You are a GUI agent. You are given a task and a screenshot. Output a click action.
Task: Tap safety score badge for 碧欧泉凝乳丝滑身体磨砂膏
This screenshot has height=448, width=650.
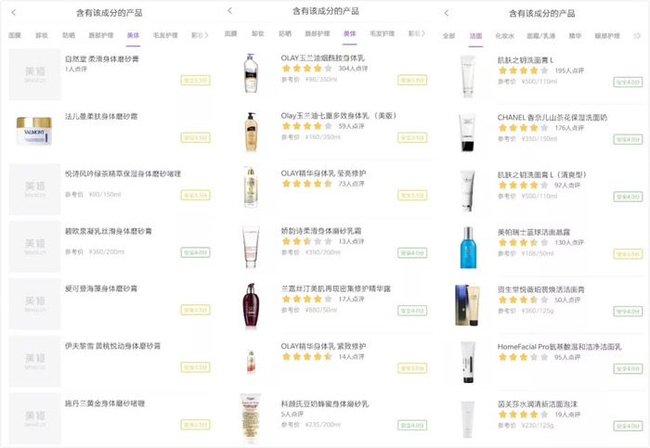coord(195,252)
